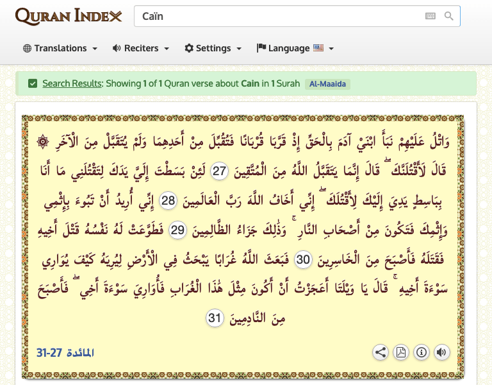This screenshot has height=385, width=492.
Task: Click the speaker icon beside Reciters
Action: click(117, 48)
